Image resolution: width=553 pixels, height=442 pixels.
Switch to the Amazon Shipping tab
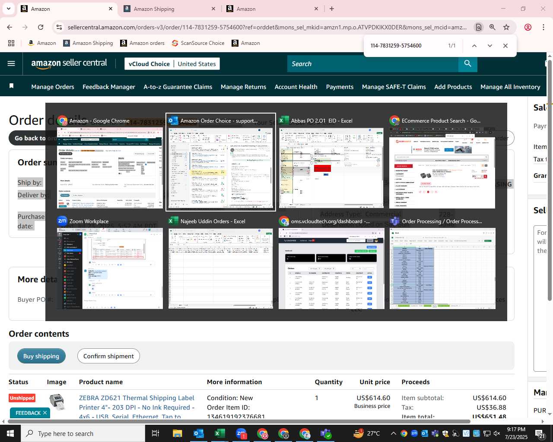(169, 9)
